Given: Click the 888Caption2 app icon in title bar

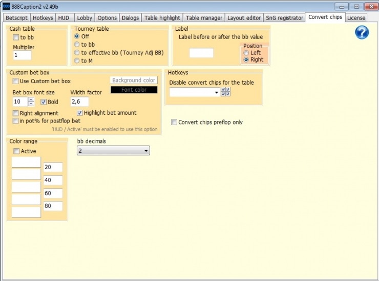Looking at the screenshot, I should pyautogui.click(x=6, y=6).
